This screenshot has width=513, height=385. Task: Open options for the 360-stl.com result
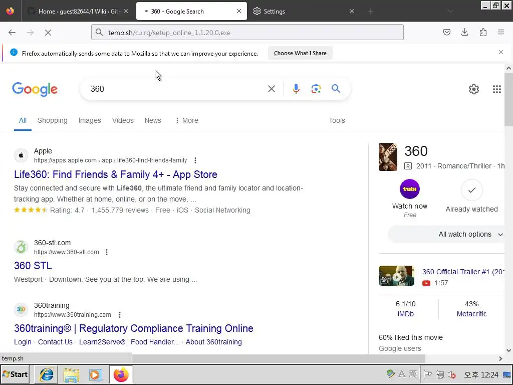point(107,252)
